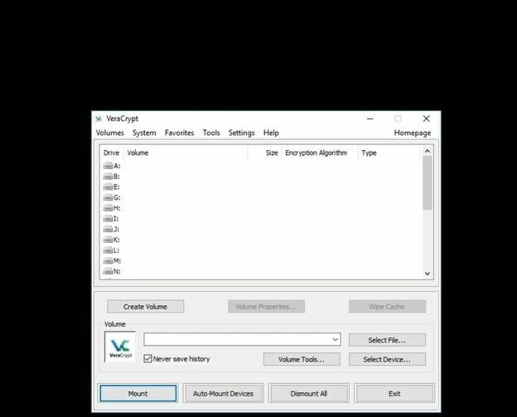This screenshot has height=417, width=517.
Task: Click the Wipe Cache button
Action: click(387, 307)
